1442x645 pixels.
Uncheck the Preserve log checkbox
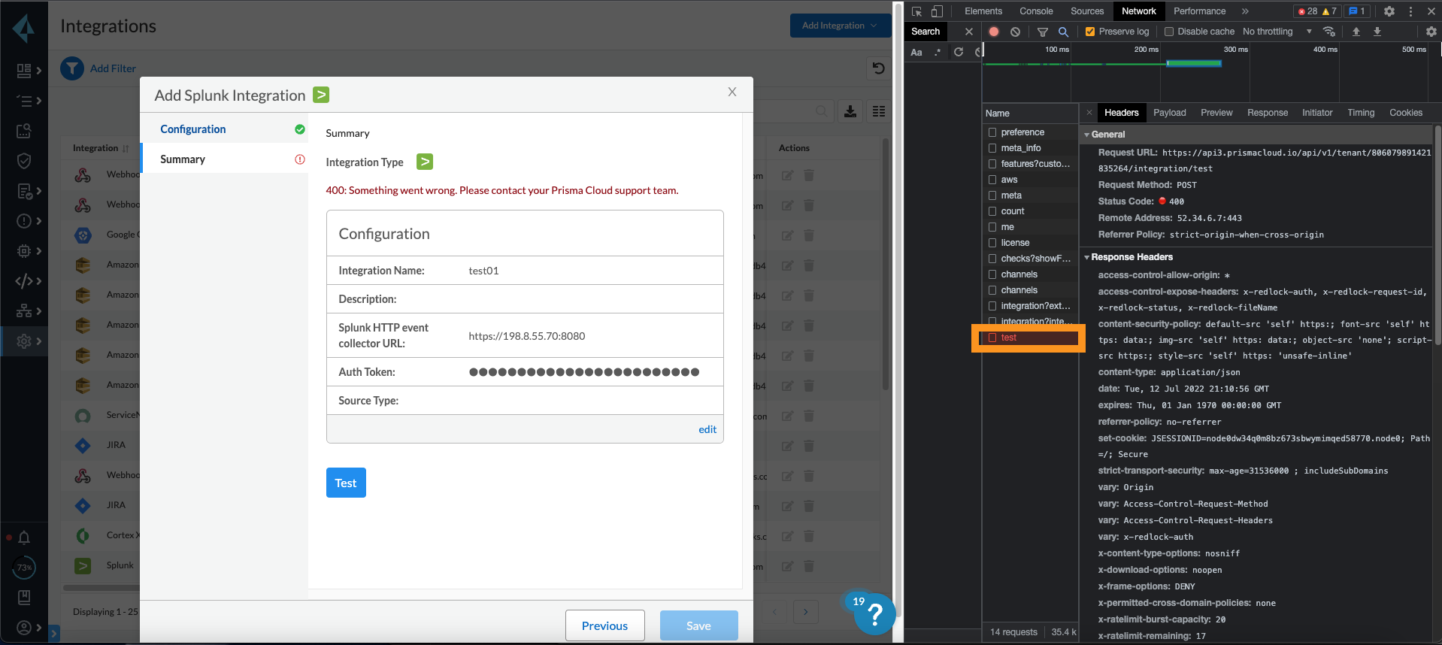(x=1090, y=32)
